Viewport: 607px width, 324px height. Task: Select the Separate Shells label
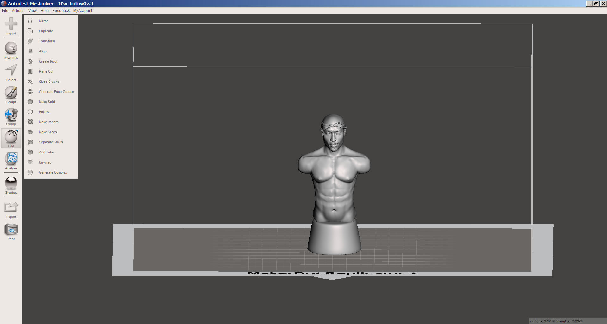click(x=51, y=142)
